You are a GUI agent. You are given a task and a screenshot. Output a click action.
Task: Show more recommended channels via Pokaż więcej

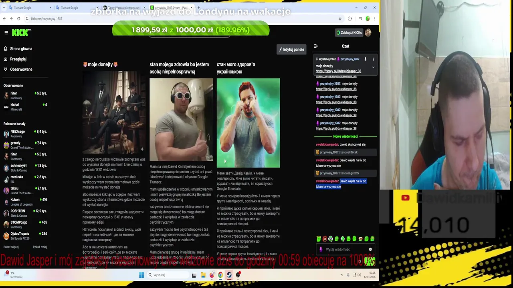click(11, 247)
